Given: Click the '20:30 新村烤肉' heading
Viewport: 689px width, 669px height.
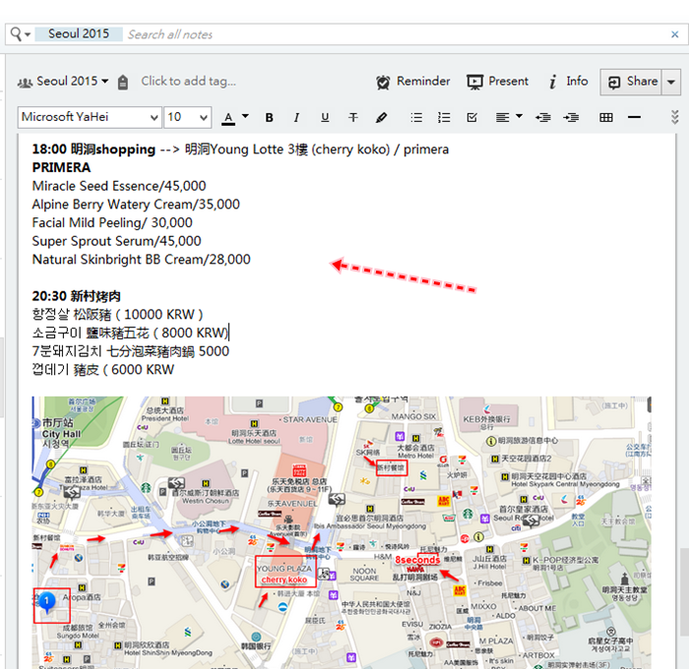Looking at the screenshot, I should 76,296.
